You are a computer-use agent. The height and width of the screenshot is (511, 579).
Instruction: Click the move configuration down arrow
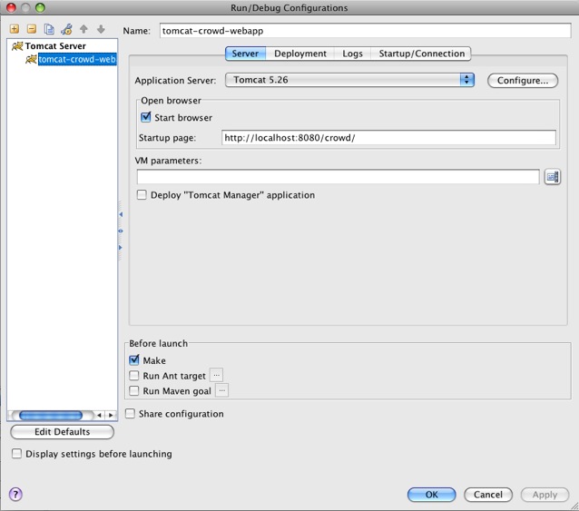point(101,29)
